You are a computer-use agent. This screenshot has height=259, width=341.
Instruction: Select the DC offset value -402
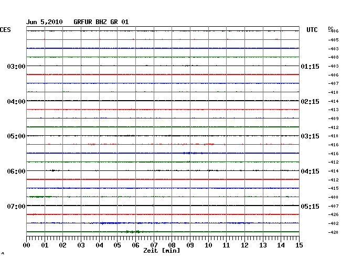pos(333,223)
